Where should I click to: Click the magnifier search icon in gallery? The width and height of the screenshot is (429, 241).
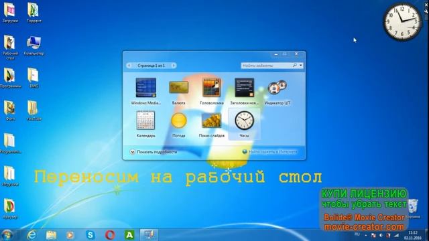[x=295, y=66]
